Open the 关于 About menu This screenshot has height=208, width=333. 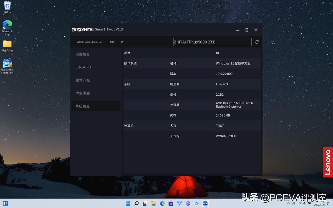pos(123,42)
